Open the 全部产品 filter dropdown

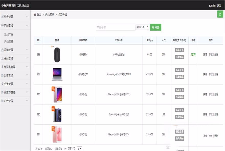142,27
